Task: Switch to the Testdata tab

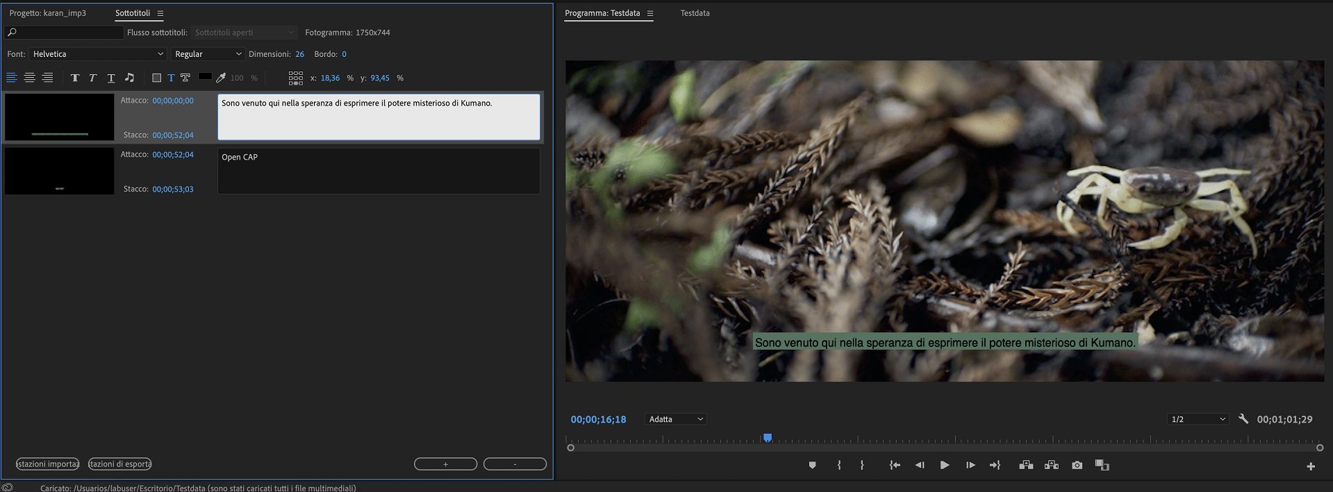Action: pyautogui.click(x=695, y=13)
